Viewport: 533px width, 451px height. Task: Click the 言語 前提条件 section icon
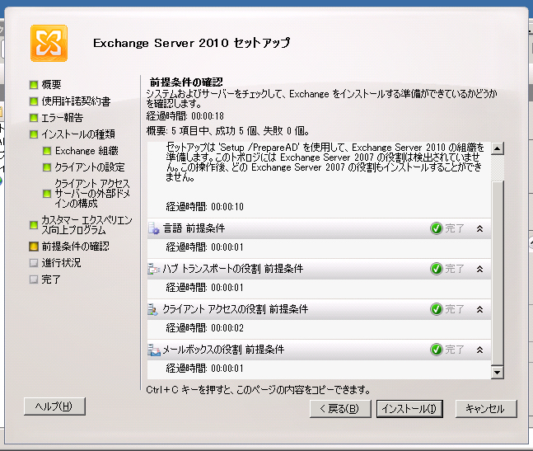[x=154, y=228]
